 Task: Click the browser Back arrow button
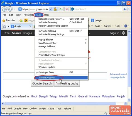tap(4, 9)
